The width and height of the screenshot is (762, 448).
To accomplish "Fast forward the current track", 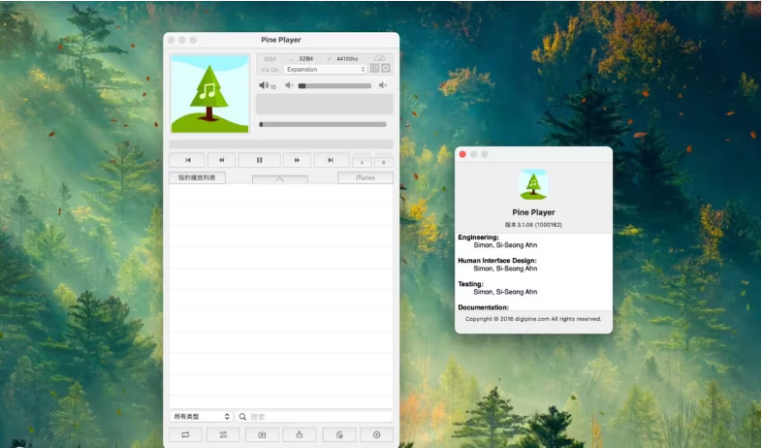I will (297, 160).
